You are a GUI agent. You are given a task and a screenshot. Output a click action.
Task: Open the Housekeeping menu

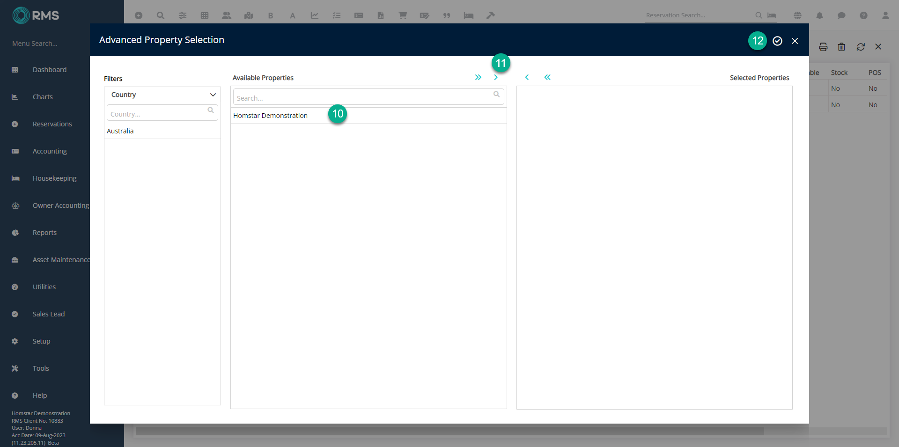[x=54, y=178]
